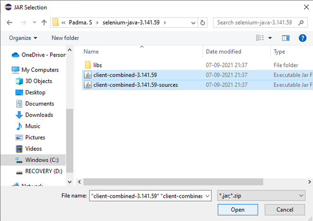Click the search magnifier icon
Image resolution: width=313 pixels, height=221 pixels.
click(x=301, y=23)
